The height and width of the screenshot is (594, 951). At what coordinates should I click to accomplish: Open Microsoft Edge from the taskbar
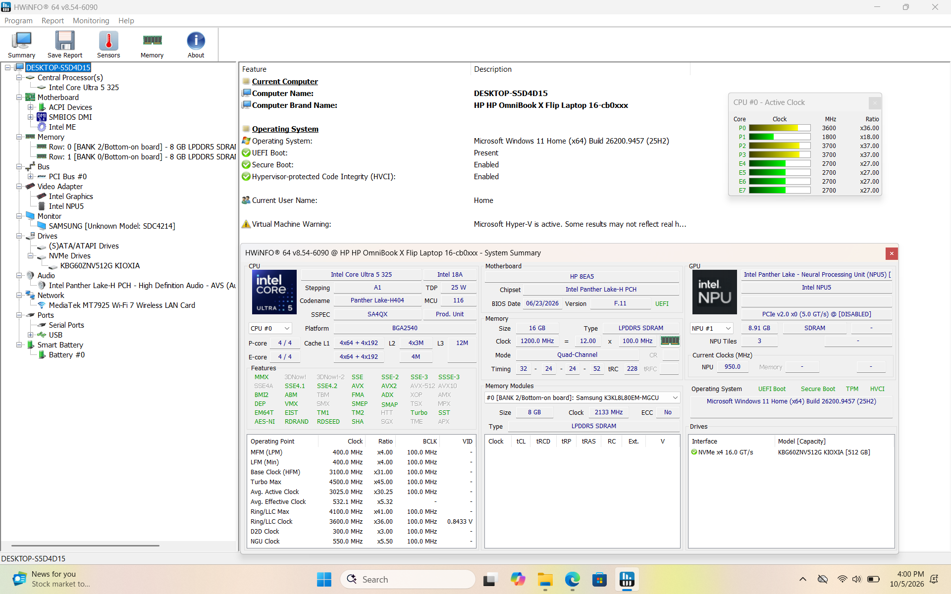pos(572,579)
